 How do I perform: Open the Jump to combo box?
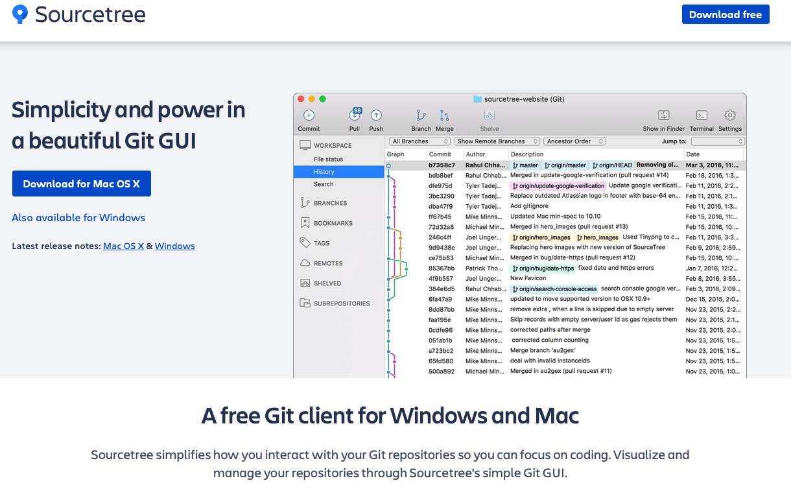(718, 141)
